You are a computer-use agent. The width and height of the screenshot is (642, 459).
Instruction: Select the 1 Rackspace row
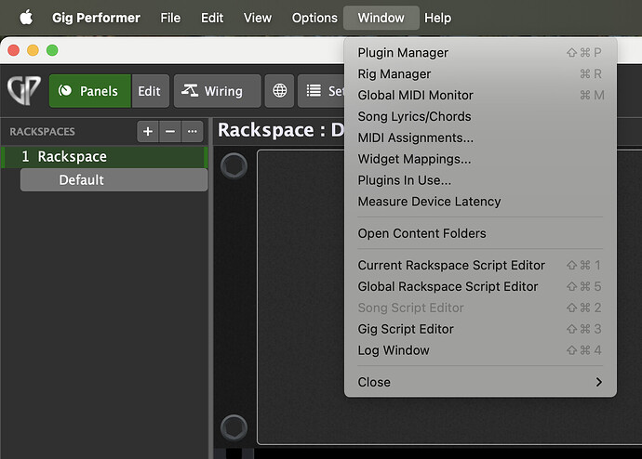pos(104,156)
